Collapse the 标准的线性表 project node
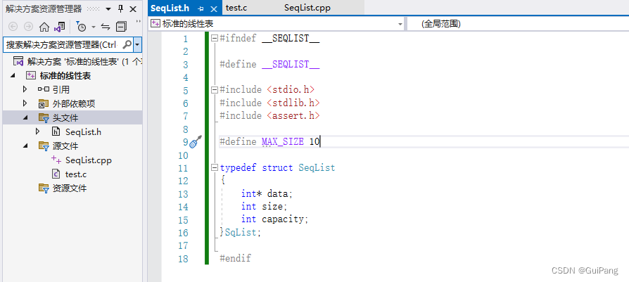 [x=13, y=75]
